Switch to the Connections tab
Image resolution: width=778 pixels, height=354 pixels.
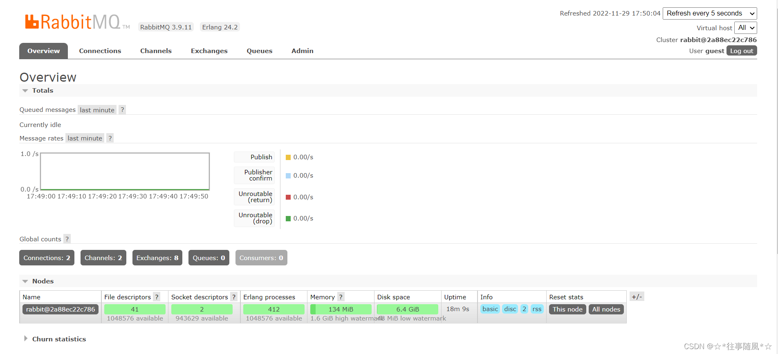tap(100, 51)
